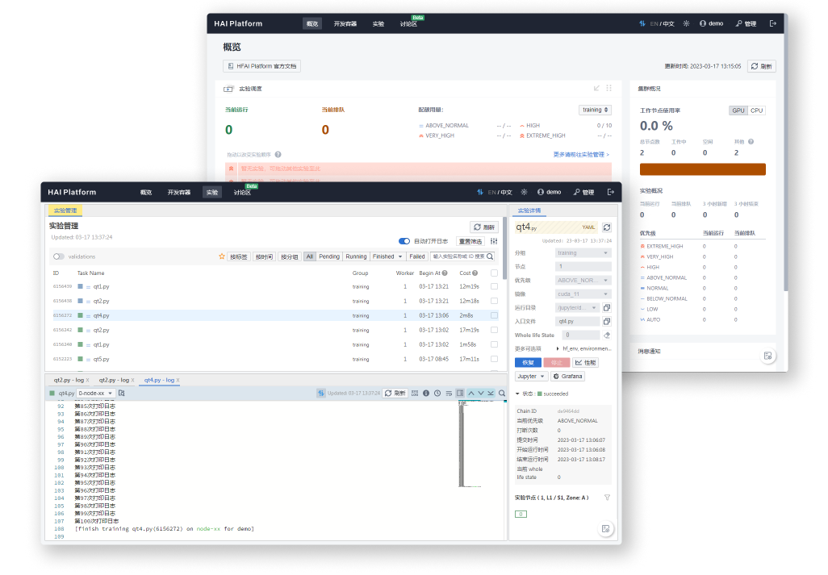Open the dev containers nav item in the overview window
Viewport: 828px width, 575px height.
pos(345,23)
